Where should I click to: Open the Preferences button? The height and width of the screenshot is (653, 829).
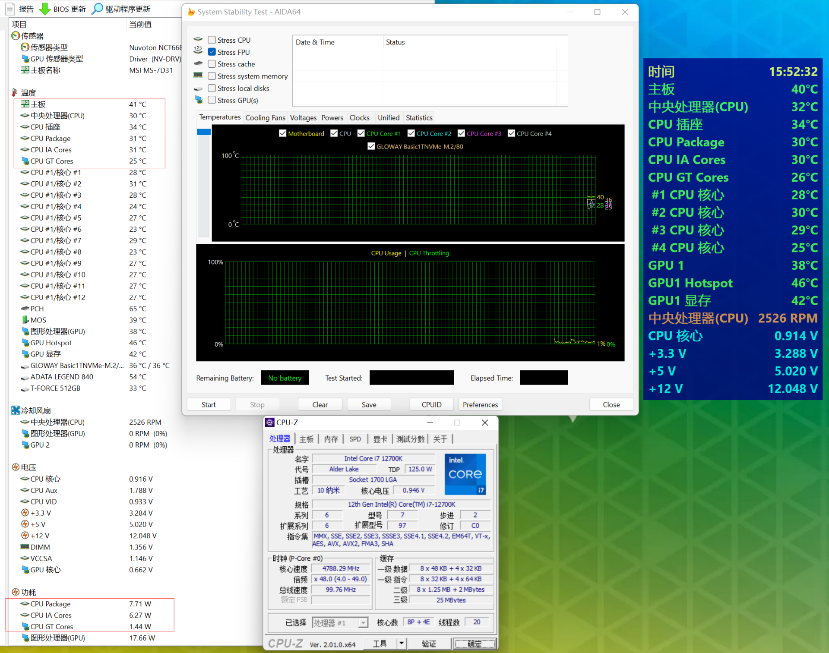click(x=480, y=404)
